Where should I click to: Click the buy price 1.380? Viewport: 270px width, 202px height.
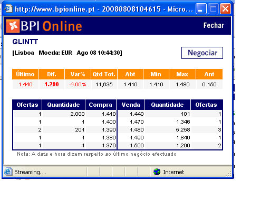coord(109,138)
